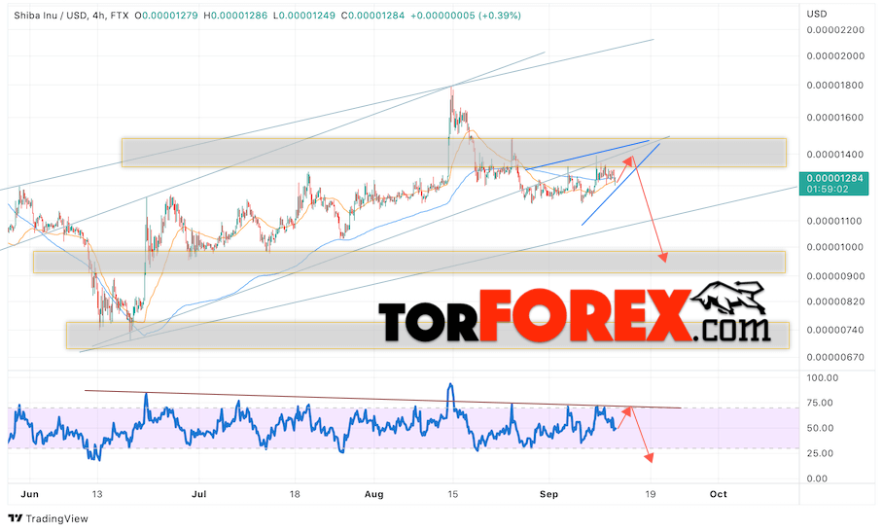Click the Sep date label

click(548, 494)
